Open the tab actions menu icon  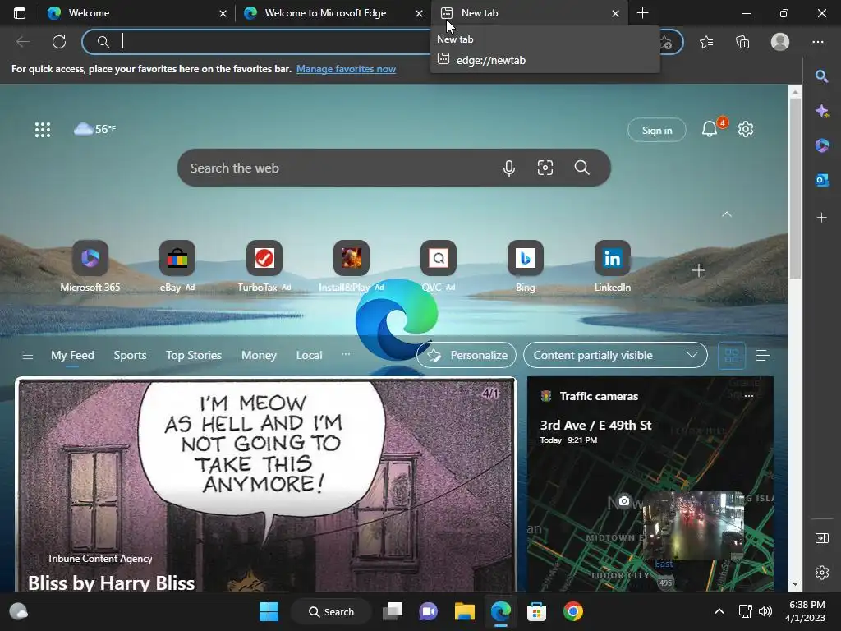[20, 13]
